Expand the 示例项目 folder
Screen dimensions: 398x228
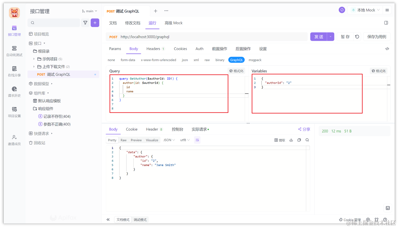point(34,59)
